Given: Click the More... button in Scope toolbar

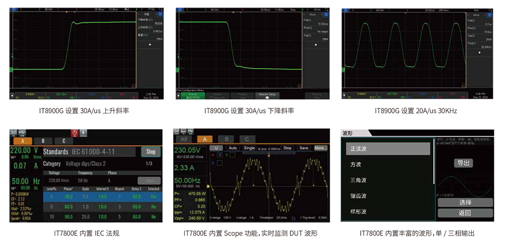Looking at the screenshot, I should 320,148.
